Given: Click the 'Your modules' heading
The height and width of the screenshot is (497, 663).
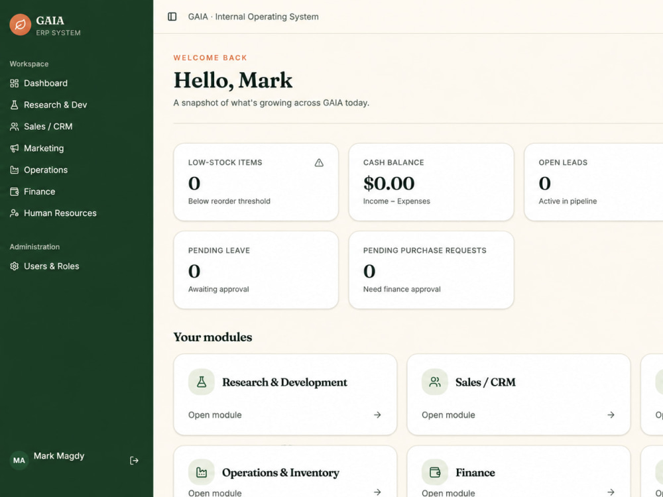Looking at the screenshot, I should (x=213, y=337).
